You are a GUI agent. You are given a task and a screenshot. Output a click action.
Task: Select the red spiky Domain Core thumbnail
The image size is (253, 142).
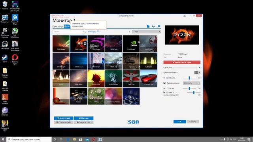point(96,79)
